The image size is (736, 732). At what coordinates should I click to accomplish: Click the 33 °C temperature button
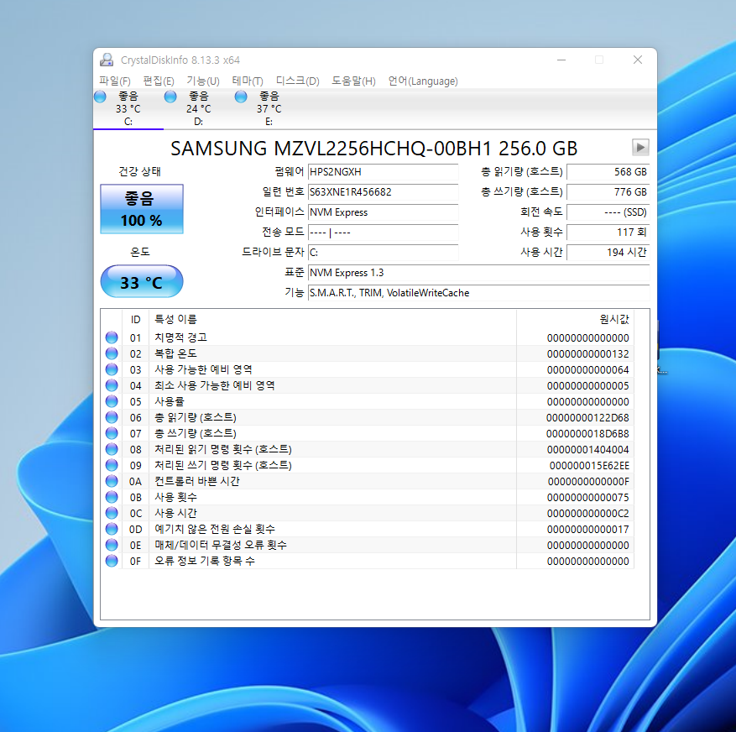[x=142, y=281]
